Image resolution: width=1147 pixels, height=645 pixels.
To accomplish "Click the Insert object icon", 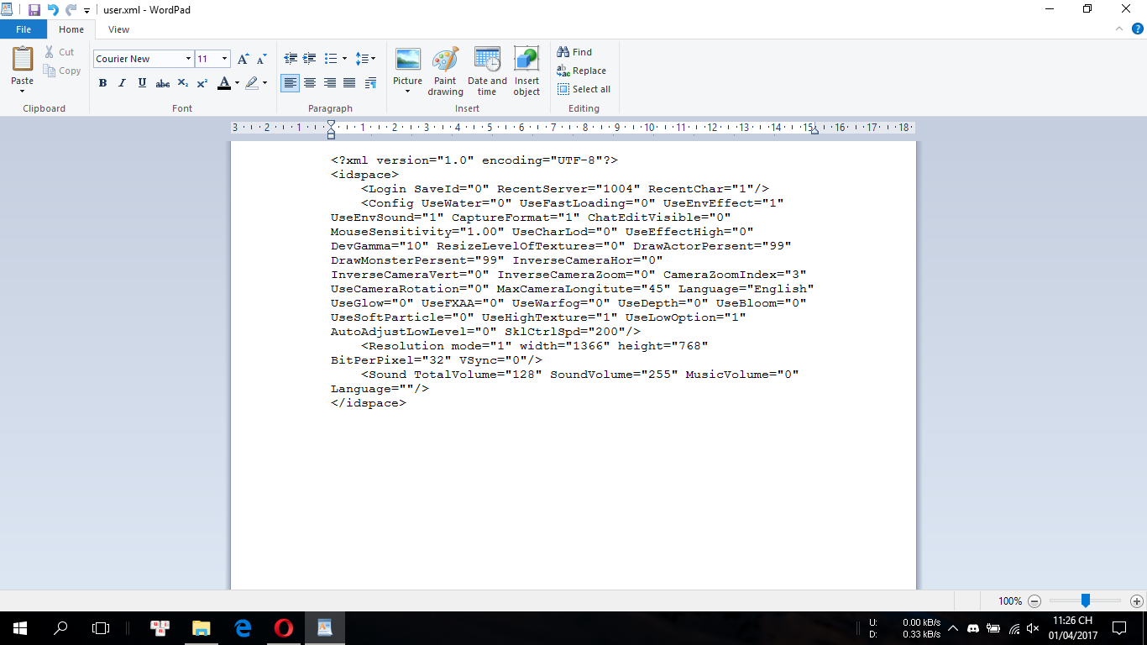I will click(x=526, y=71).
